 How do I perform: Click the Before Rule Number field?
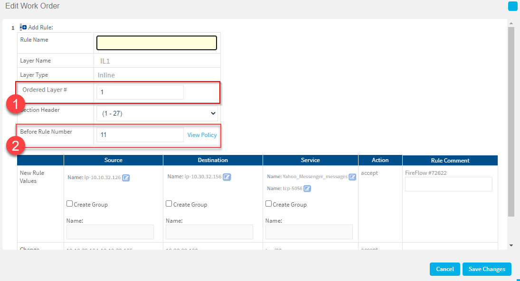140,135
